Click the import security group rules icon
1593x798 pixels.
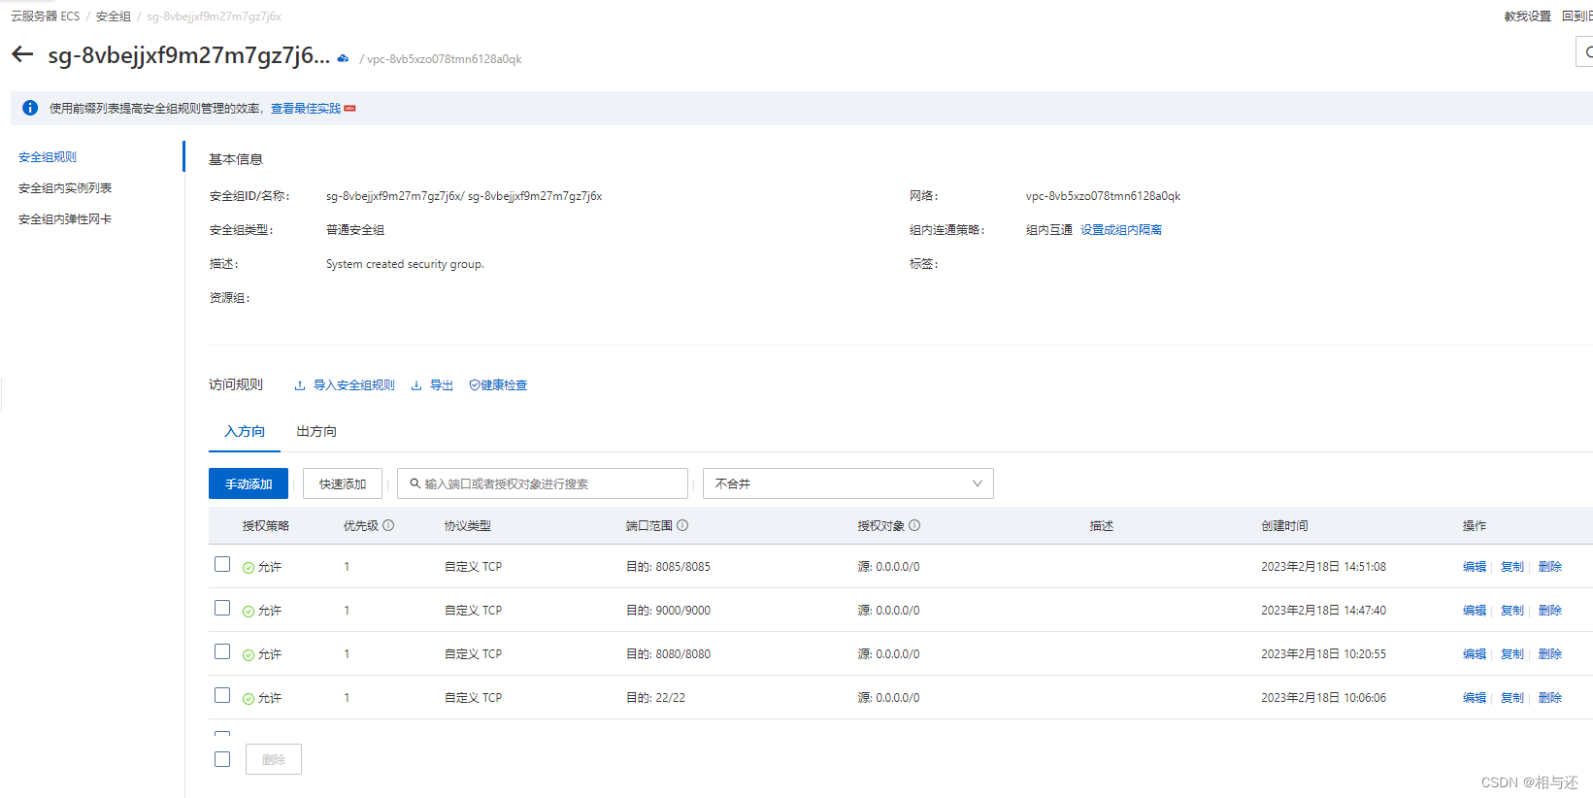click(300, 385)
